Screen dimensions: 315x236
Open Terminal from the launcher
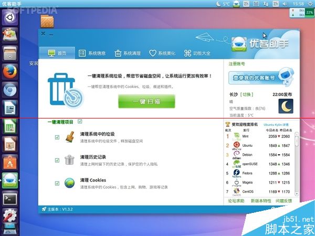[x=10, y=198]
